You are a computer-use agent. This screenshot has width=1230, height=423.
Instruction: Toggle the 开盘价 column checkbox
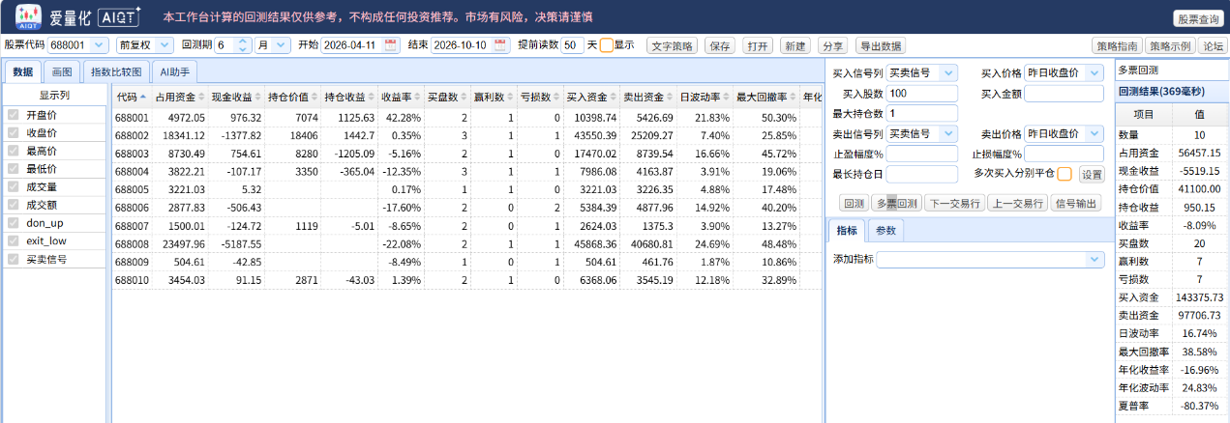coord(14,115)
